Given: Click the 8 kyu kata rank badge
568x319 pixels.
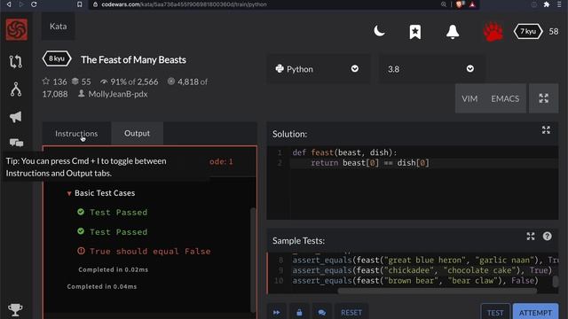Looking at the screenshot, I should click(x=57, y=58).
